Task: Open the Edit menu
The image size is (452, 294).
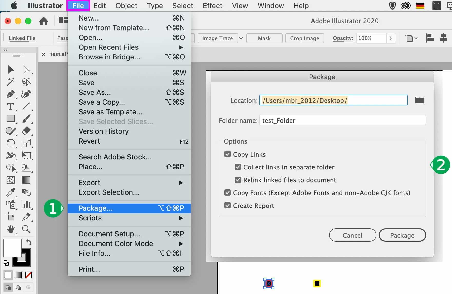Action: click(100, 6)
